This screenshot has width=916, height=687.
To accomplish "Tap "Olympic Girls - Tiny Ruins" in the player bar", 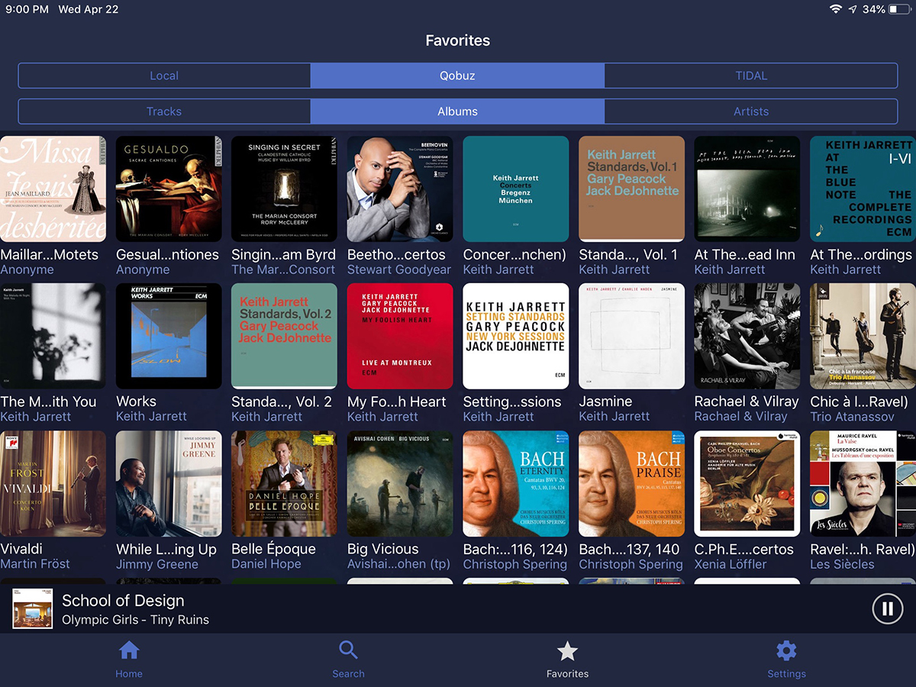I will click(x=135, y=620).
